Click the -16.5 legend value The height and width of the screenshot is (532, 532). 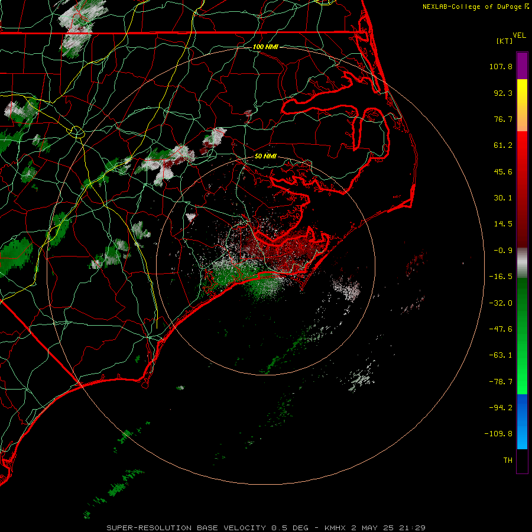click(x=501, y=277)
